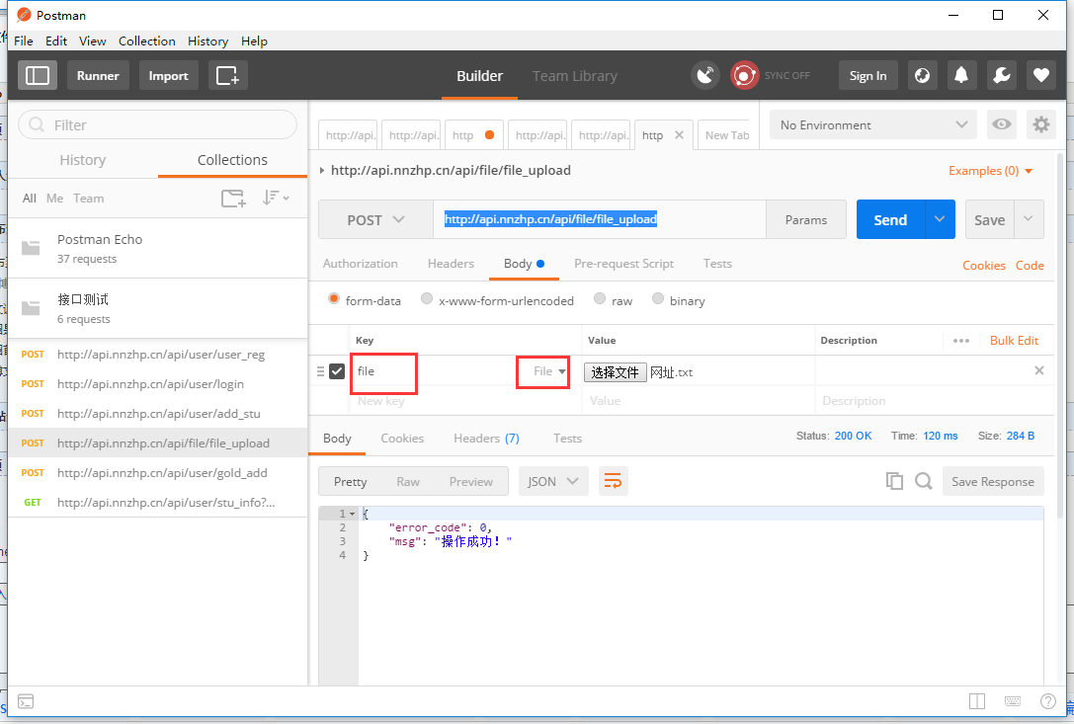Select form-data body type

pyautogui.click(x=334, y=299)
